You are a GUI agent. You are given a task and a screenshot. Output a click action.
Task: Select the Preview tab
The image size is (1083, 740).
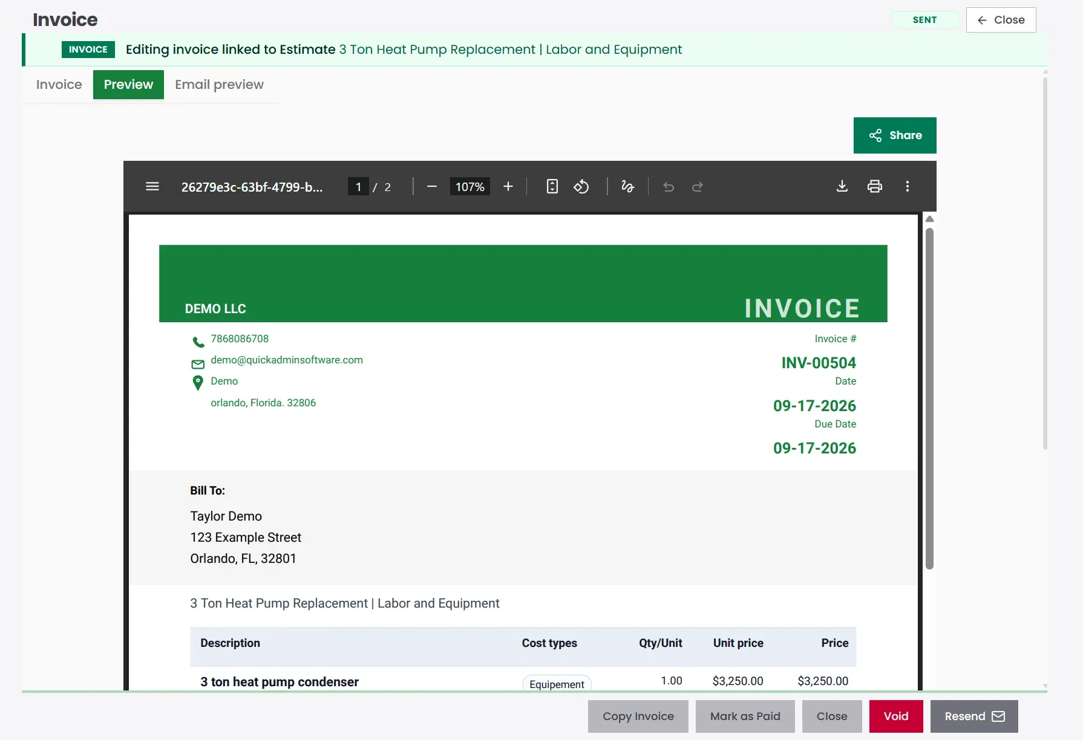click(128, 85)
